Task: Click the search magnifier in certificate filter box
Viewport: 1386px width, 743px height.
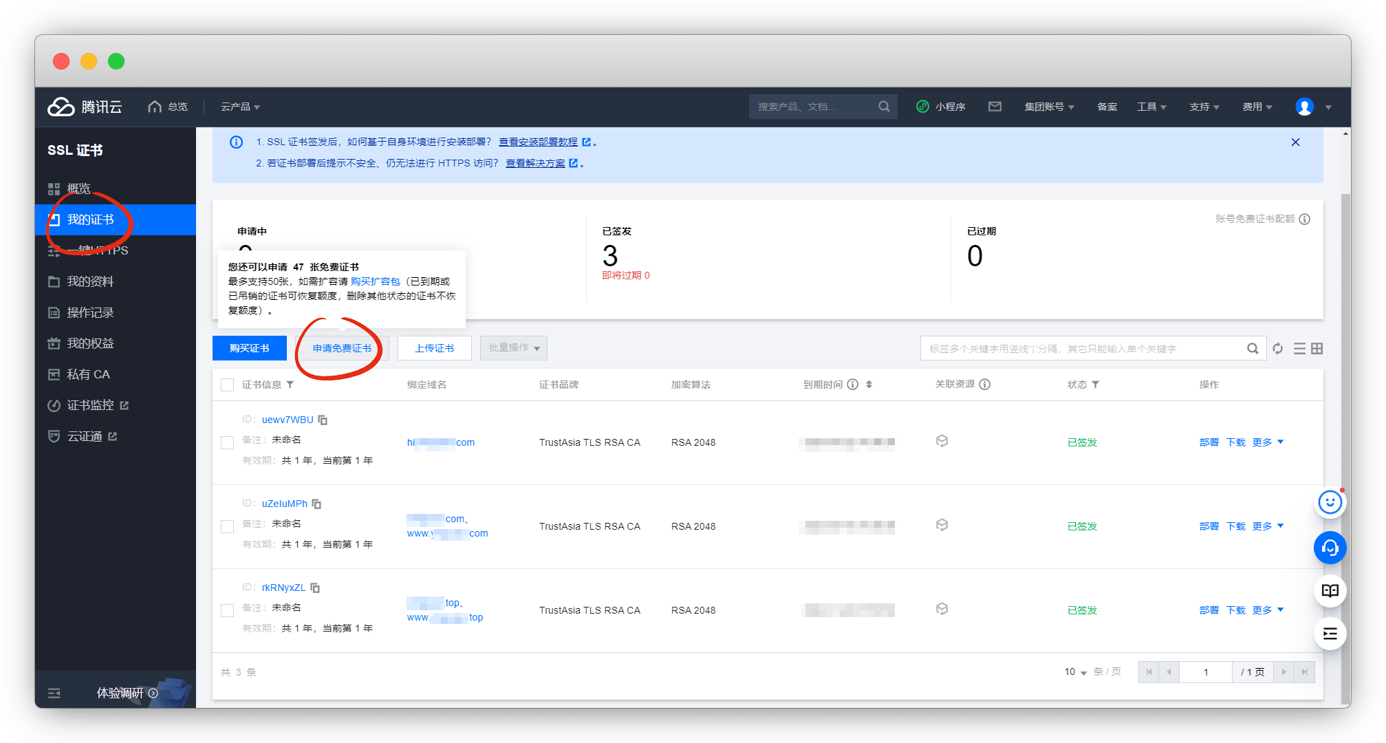Action: tap(1253, 349)
